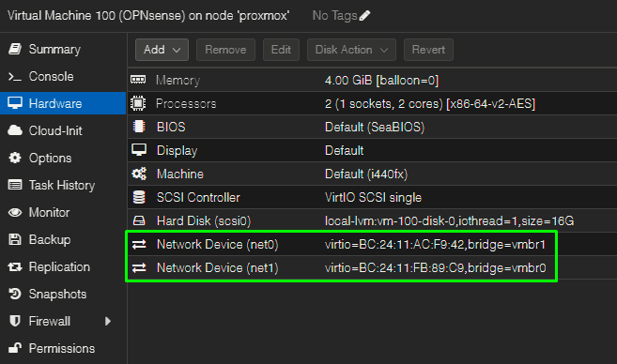Click the Virtual Machine 100 (OPNsense) title
617x364 pixels.
pyautogui.click(x=148, y=16)
